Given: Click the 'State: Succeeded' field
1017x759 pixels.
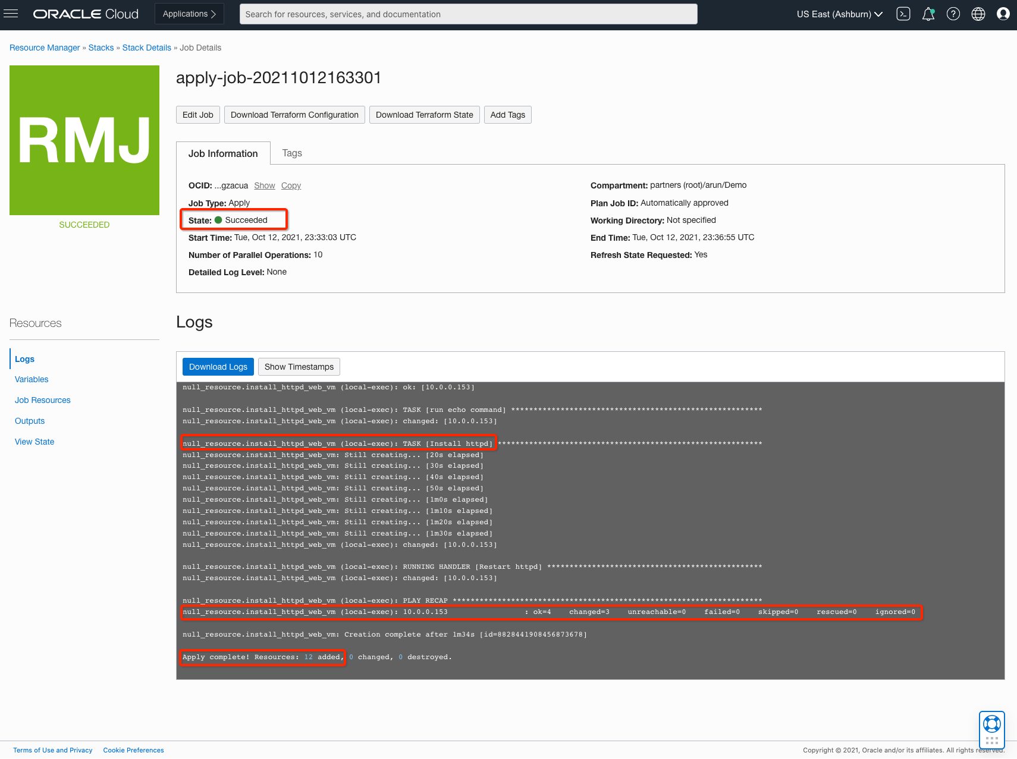Looking at the screenshot, I should pos(228,220).
